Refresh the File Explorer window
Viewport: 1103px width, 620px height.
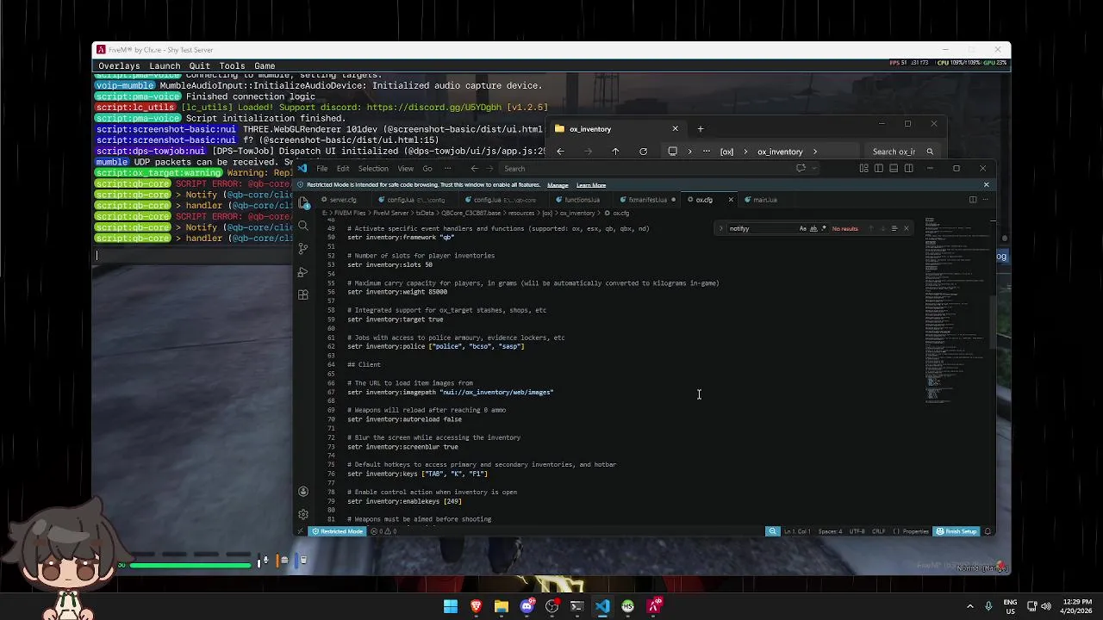(x=643, y=152)
